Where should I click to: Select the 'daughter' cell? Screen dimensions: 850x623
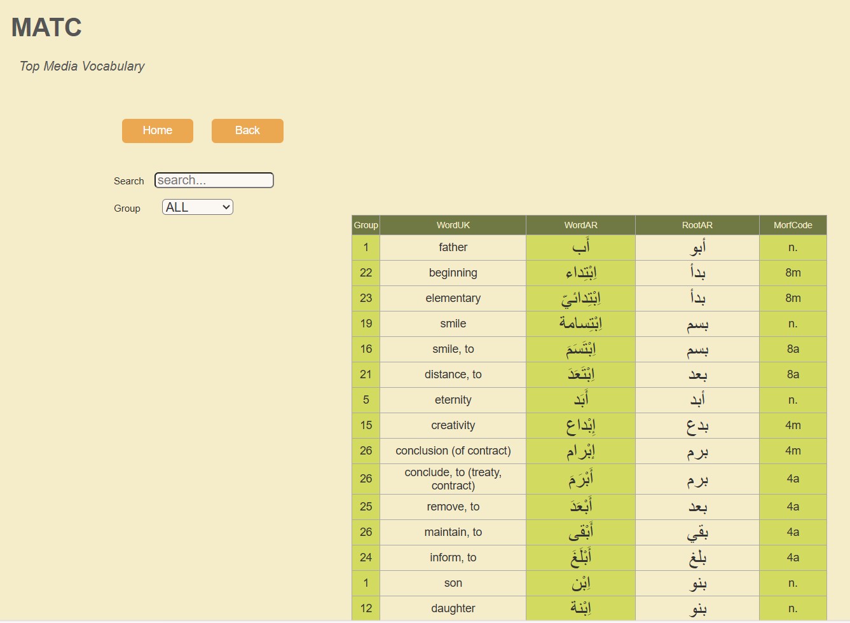pyautogui.click(x=453, y=608)
